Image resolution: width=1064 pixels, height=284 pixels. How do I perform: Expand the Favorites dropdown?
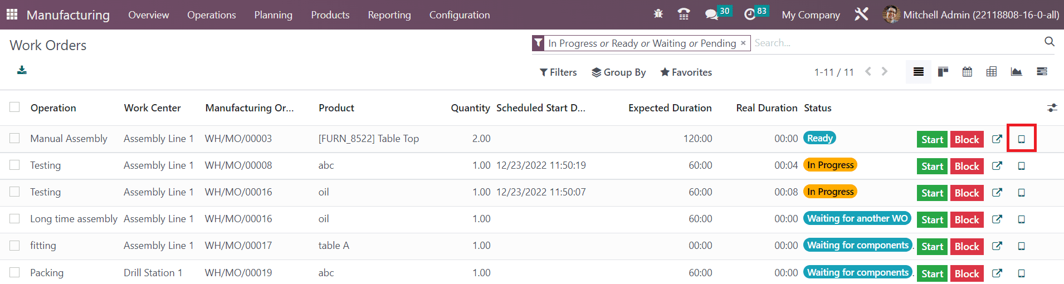(686, 72)
